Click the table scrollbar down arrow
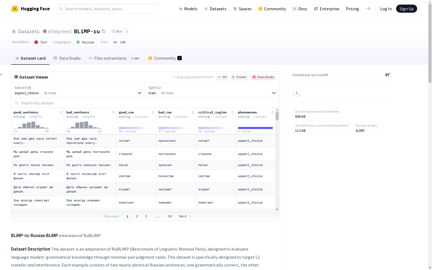432x270 pixels. point(277,210)
